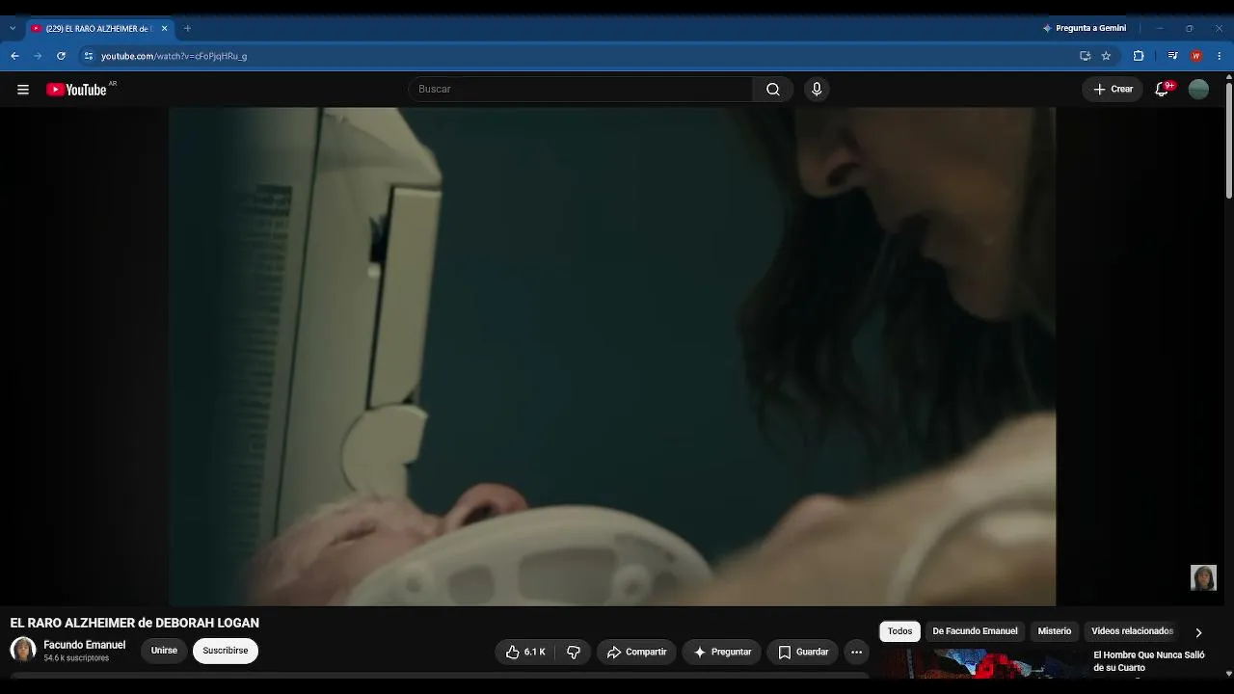The image size is (1234, 694).
Task: Click the video player to pause
Action: point(612,356)
